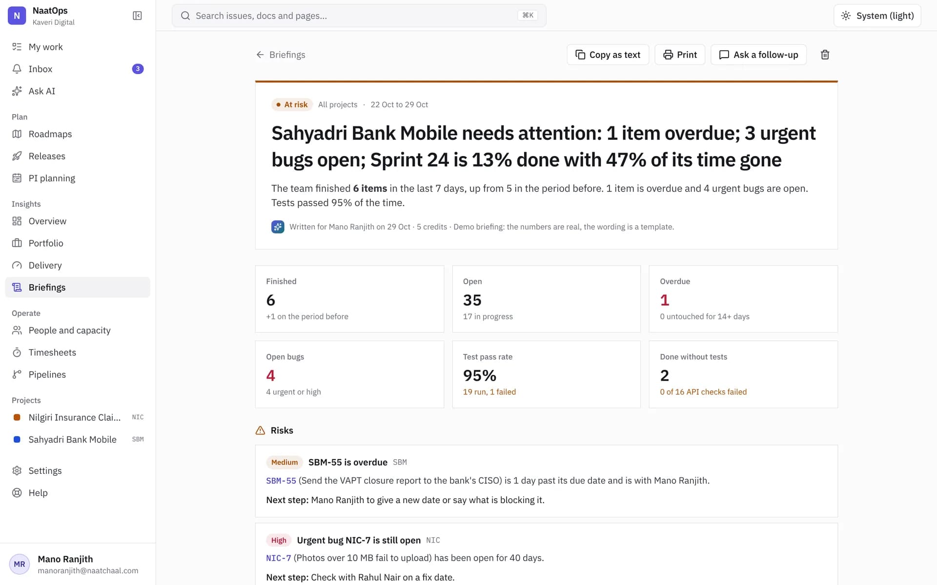Delete briefing with trash icon
937x585 pixels.
click(825, 55)
